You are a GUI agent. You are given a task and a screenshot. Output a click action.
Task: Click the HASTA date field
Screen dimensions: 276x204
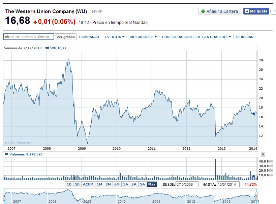(228, 184)
